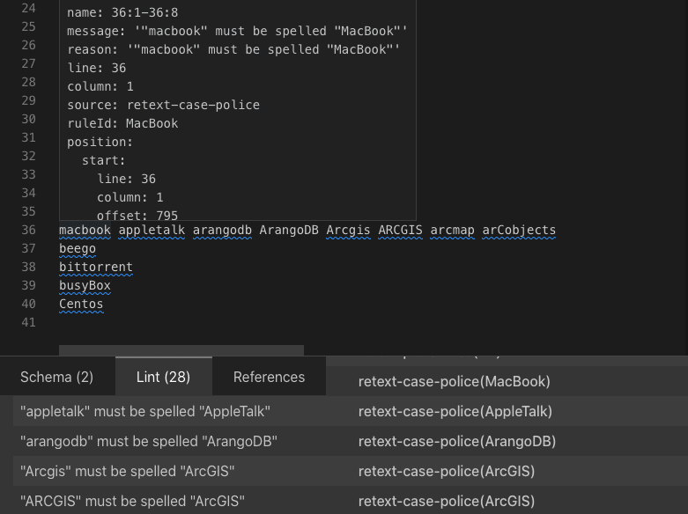Image resolution: width=688 pixels, height=514 pixels.
Task: Click the ruleId: MacBook line in hover
Action: click(122, 123)
